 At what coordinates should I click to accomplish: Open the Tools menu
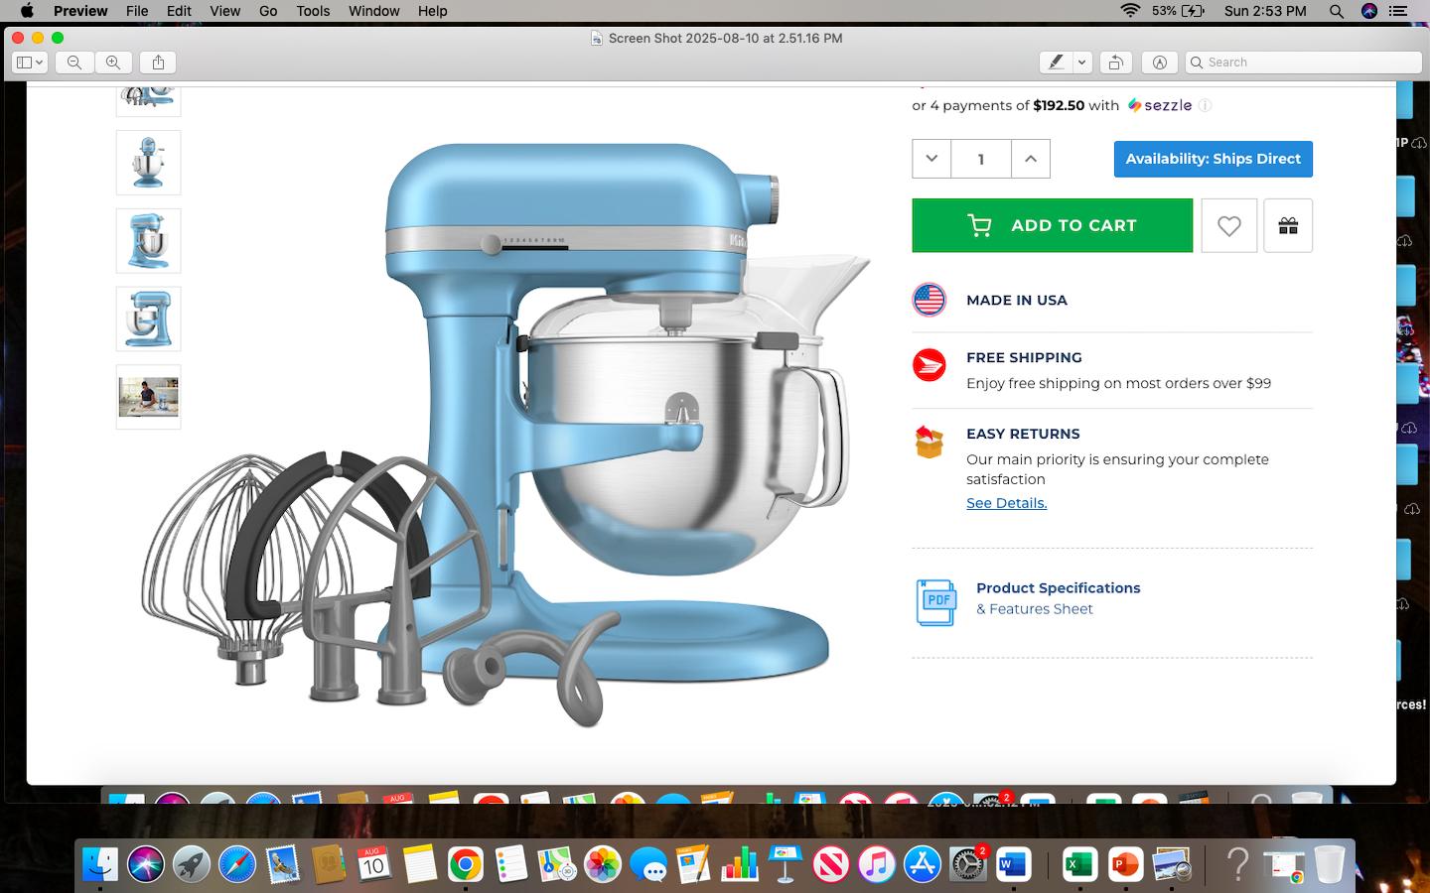[x=313, y=11]
